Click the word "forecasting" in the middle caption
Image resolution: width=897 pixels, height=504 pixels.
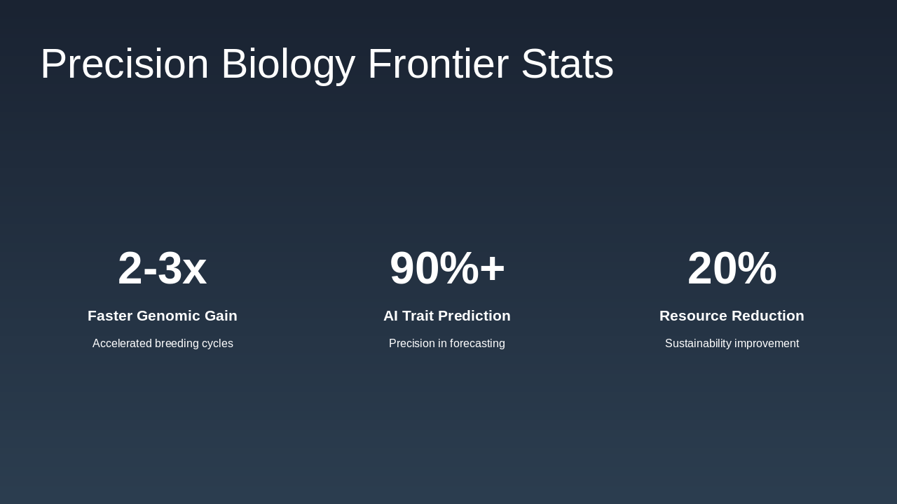point(477,344)
